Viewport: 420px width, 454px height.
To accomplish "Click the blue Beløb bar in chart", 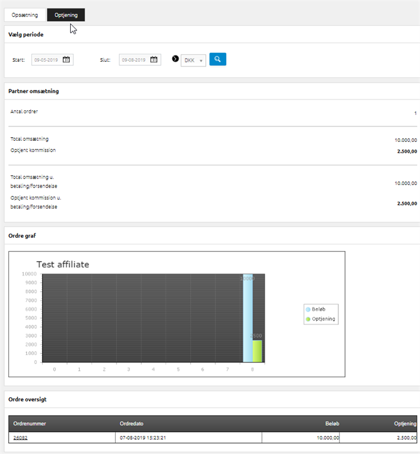I will (247, 317).
